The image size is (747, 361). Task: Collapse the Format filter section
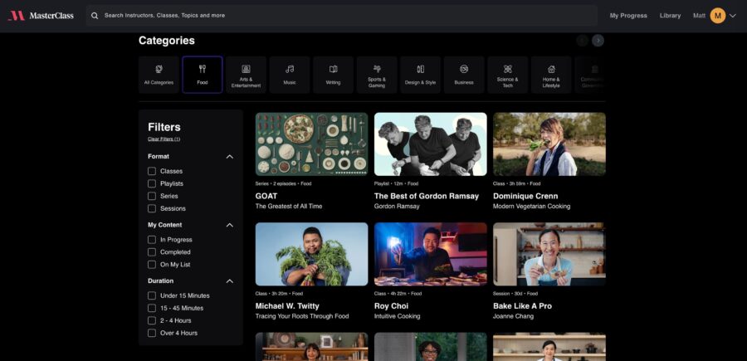(x=230, y=156)
